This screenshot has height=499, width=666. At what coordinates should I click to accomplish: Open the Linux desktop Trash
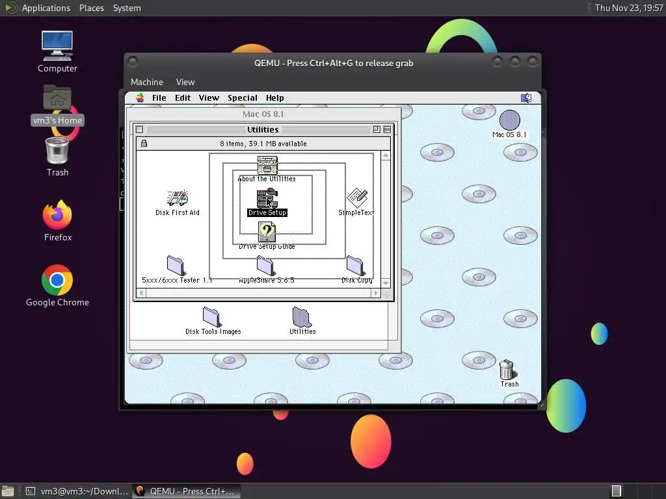(57, 150)
